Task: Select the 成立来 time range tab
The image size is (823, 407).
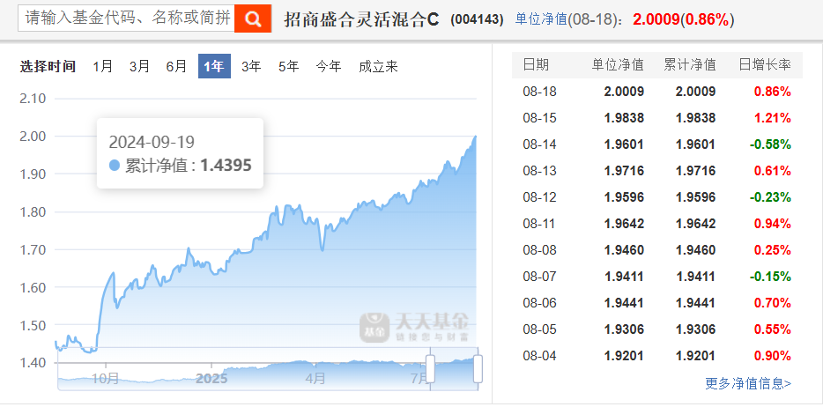Action: (x=378, y=66)
